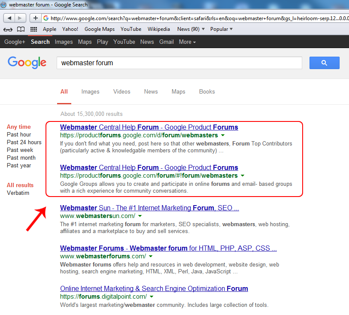
Task: Switch to the News results tab
Action: click(151, 92)
